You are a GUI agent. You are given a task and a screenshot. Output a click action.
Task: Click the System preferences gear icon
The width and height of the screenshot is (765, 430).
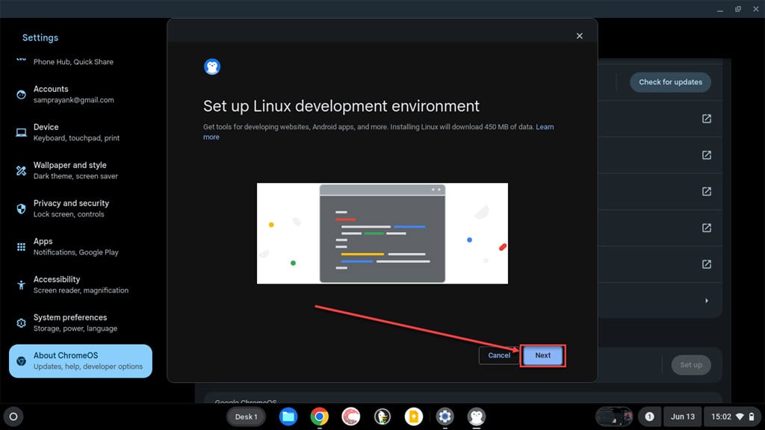21,322
